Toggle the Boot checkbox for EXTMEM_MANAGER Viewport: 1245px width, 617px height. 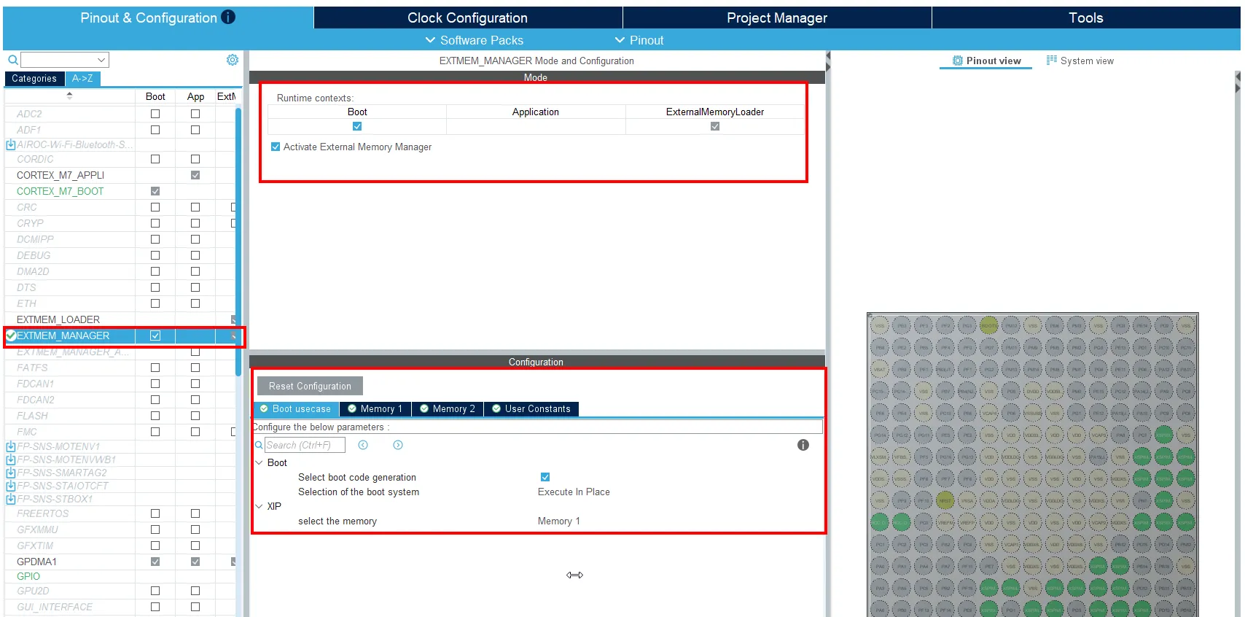click(x=155, y=335)
